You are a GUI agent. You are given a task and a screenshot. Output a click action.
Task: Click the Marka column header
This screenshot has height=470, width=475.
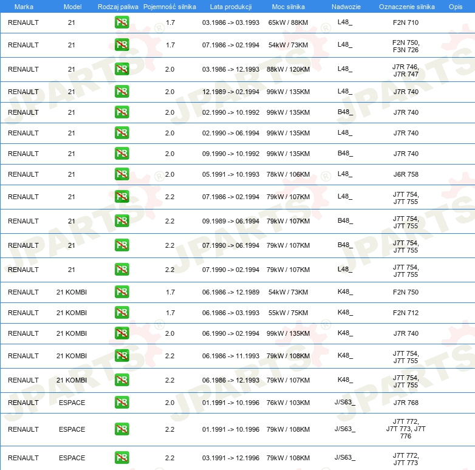coord(24,7)
